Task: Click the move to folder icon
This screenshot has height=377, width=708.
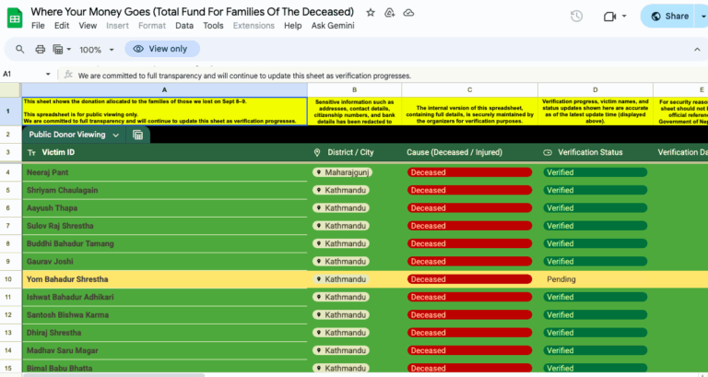Action: click(x=389, y=13)
